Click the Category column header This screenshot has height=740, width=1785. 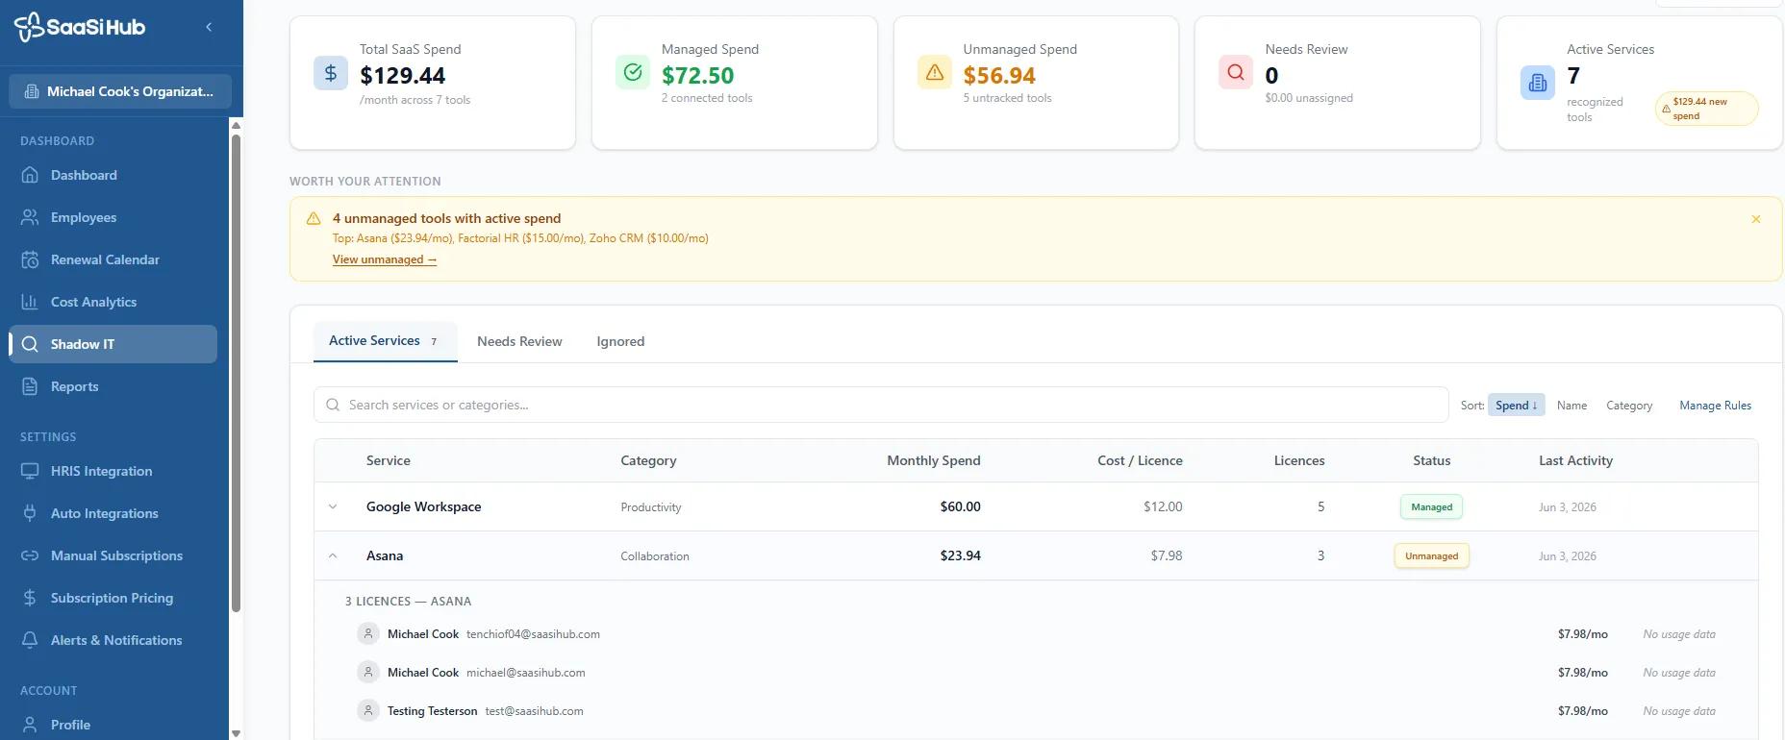click(x=648, y=460)
